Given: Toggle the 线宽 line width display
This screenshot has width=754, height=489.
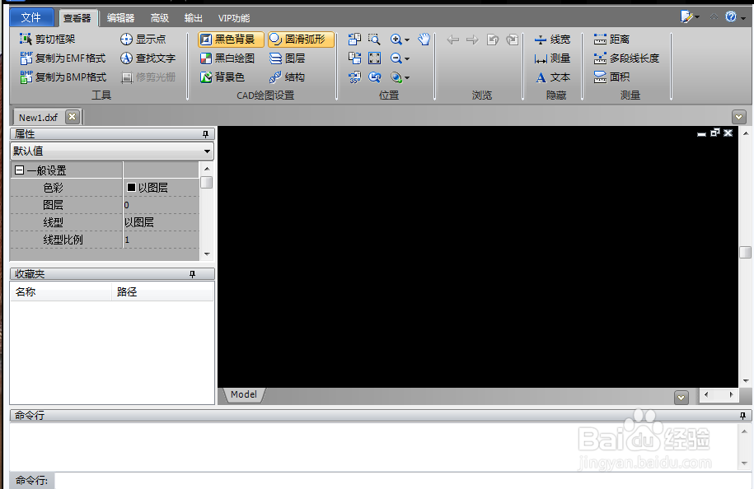Looking at the screenshot, I should [552, 40].
